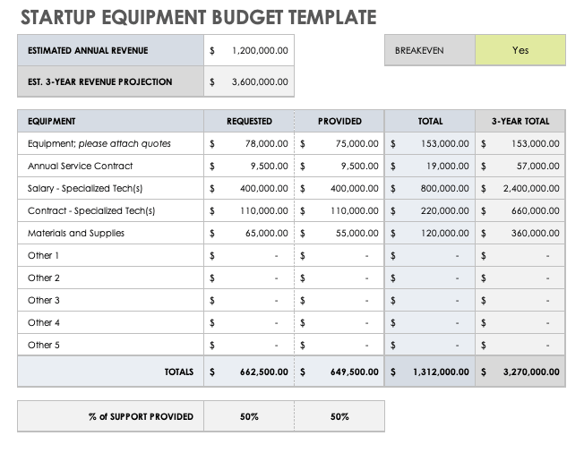The height and width of the screenshot is (453, 584).
Task: Click the 3-YEAR TOTAL column header
Action: click(x=520, y=121)
